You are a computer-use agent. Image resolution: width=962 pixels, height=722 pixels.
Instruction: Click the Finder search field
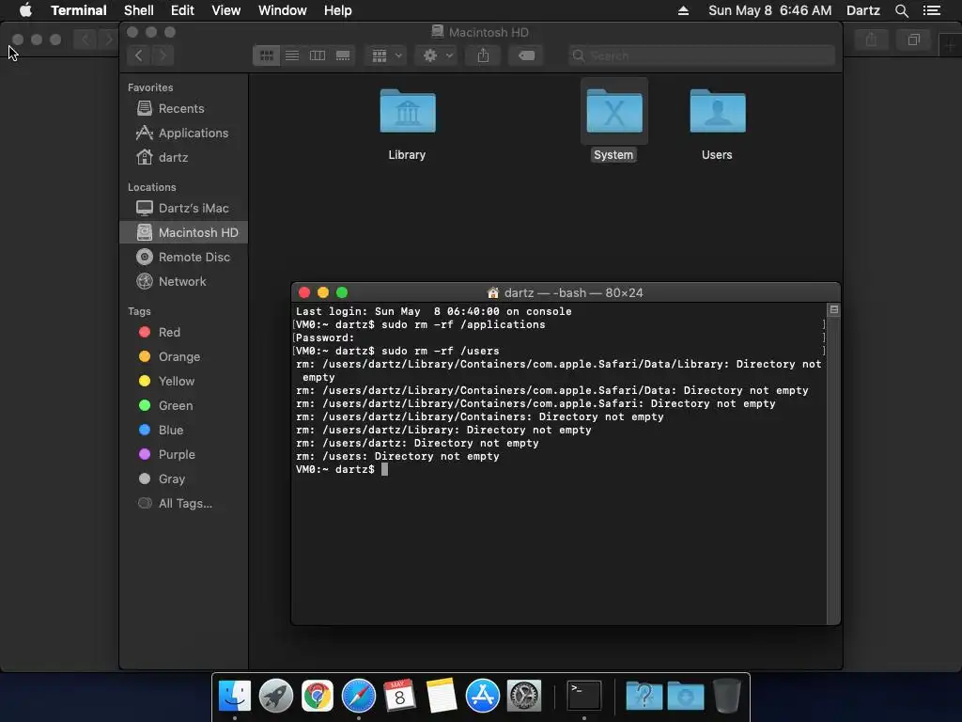(x=701, y=55)
